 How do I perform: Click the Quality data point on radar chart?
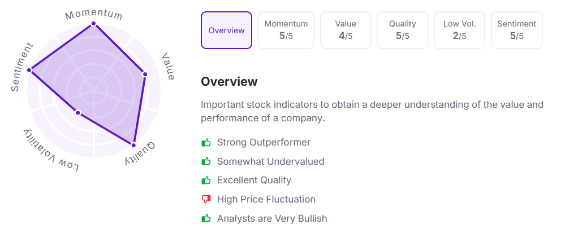(134, 145)
